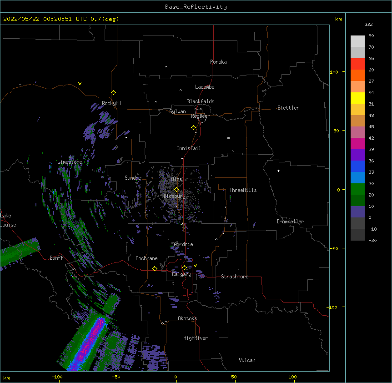The image size is (392, 383).
Task: Select the red 65-60 dBZ legend swatch
Action: tap(357, 64)
